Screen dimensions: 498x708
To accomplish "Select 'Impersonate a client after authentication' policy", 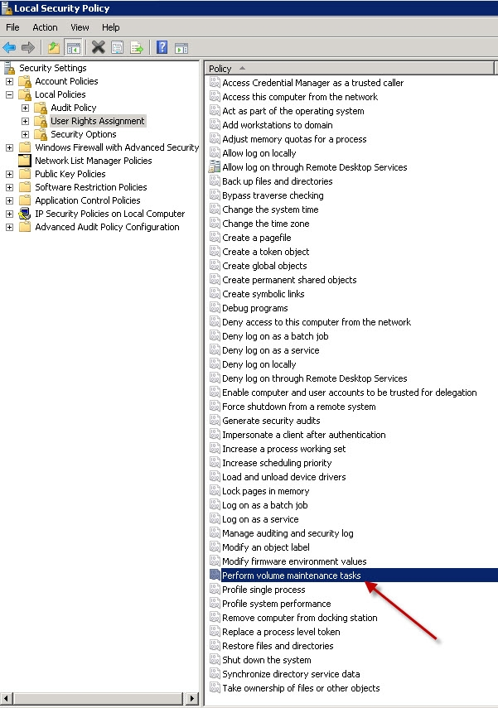I will point(303,435).
